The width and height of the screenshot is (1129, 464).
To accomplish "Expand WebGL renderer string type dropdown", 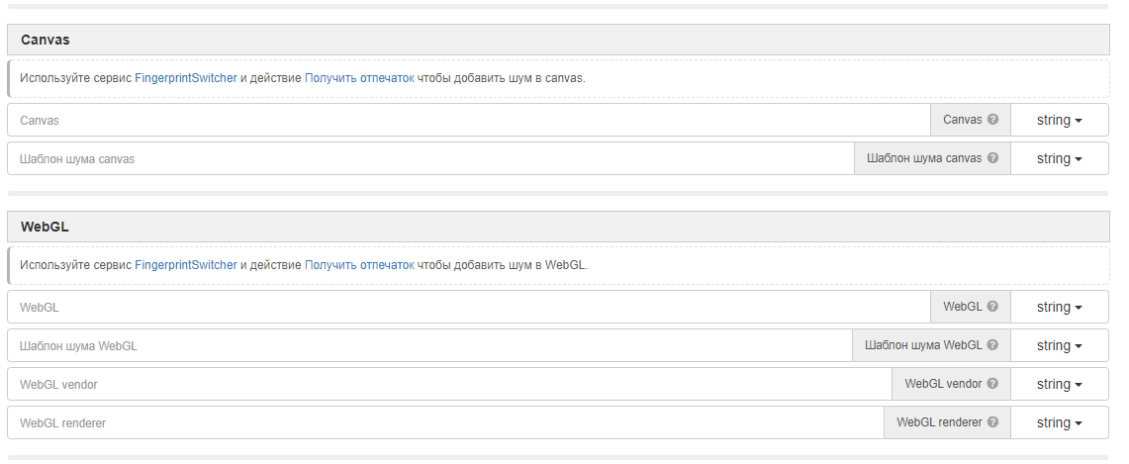I will coord(1059,422).
